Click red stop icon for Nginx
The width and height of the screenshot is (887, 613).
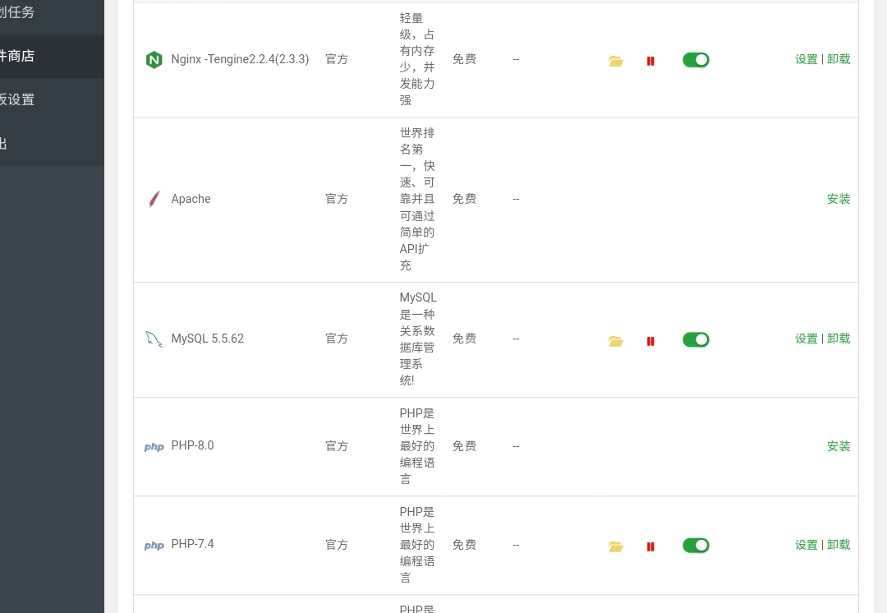pyautogui.click(x=650, y=61)
